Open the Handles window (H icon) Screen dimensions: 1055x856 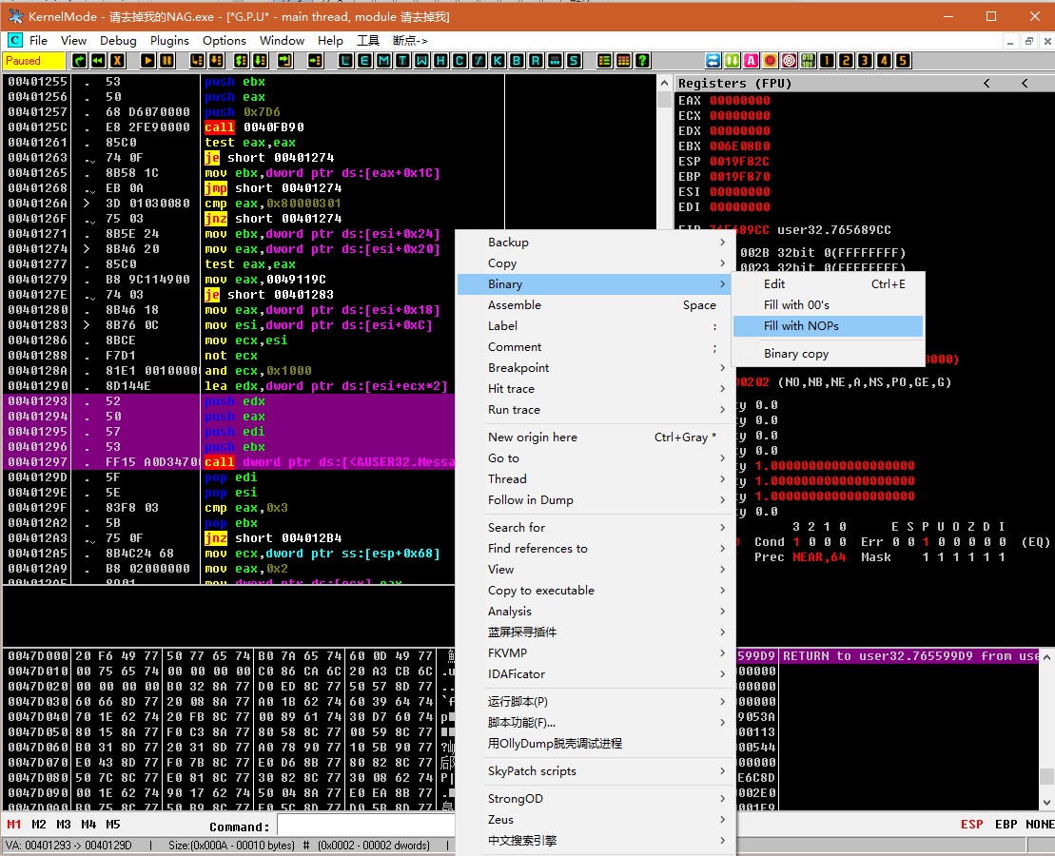(440, 61)
